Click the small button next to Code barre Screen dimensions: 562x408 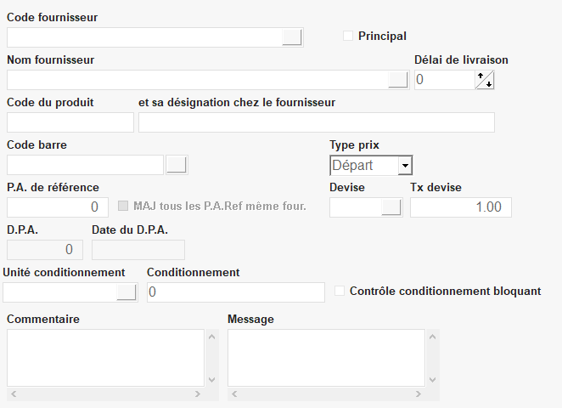tap(177, 165)
